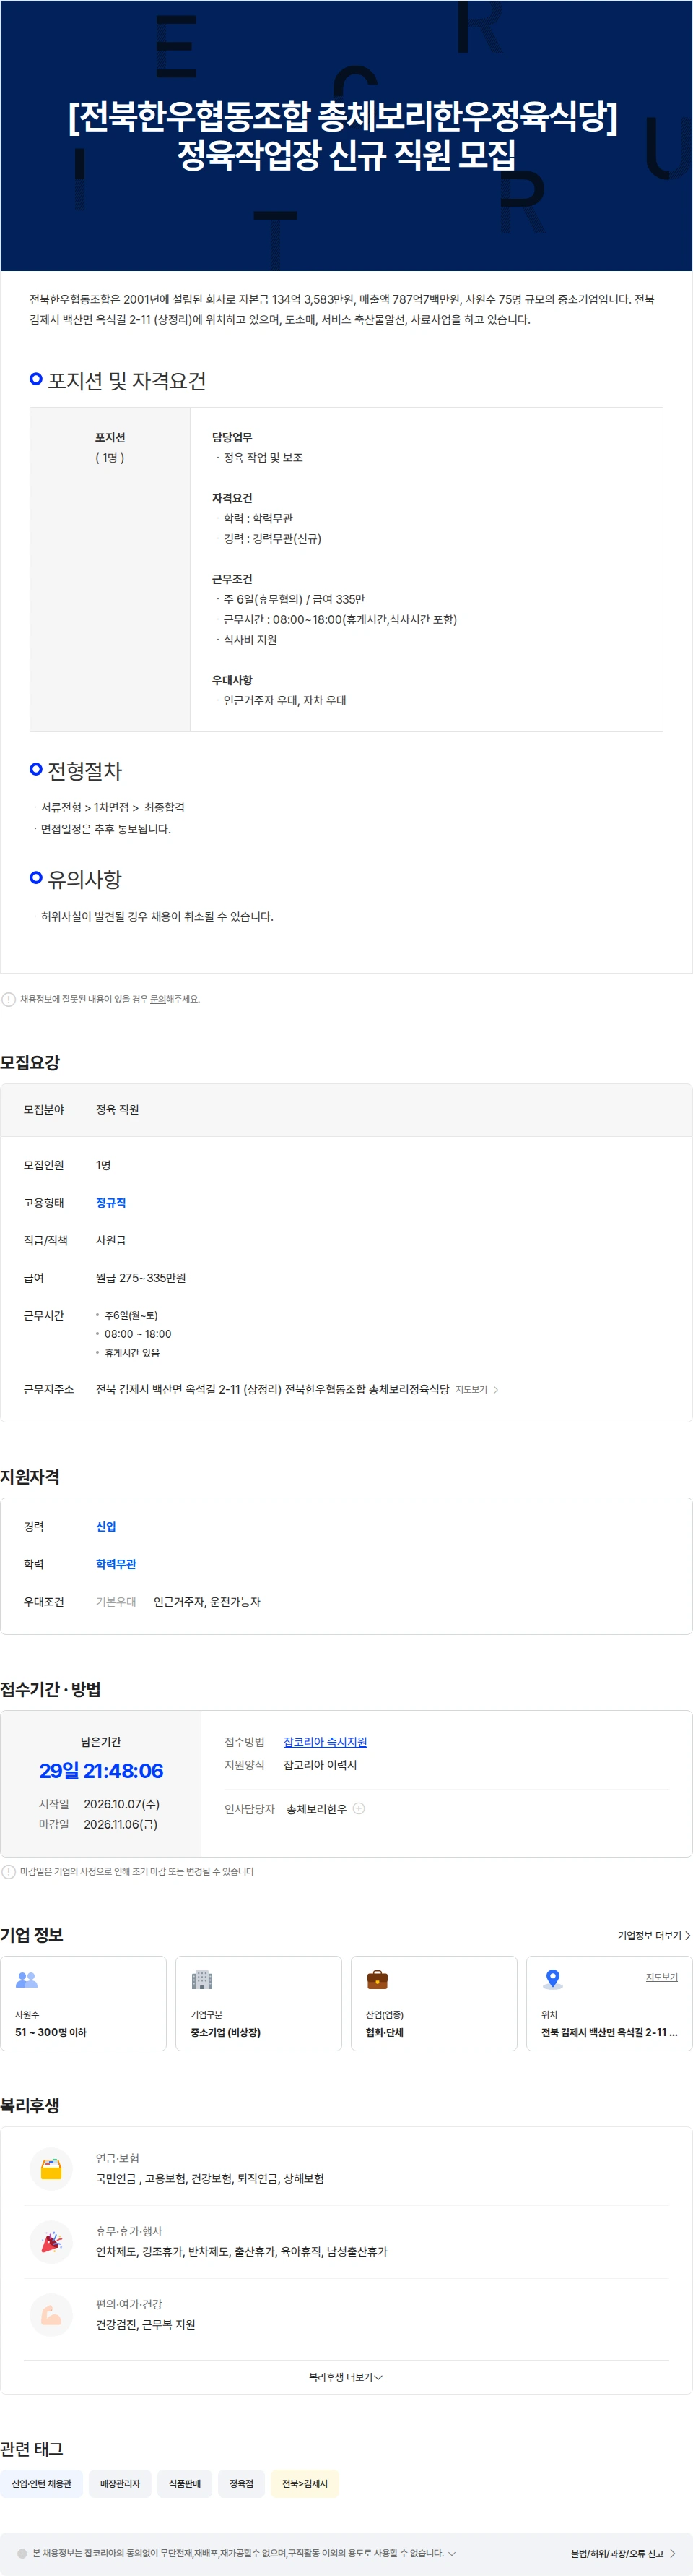This screenshot has height=2576, width=693.
Task: Click the 포지션 및 자격요건 heading
Action: tap(127, 381)
